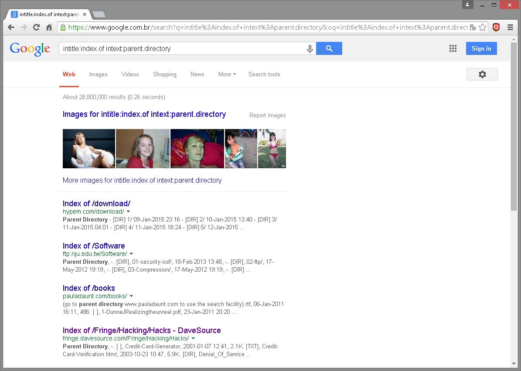
Task: Open Index of /download/ result
Action: coord(96,204)
